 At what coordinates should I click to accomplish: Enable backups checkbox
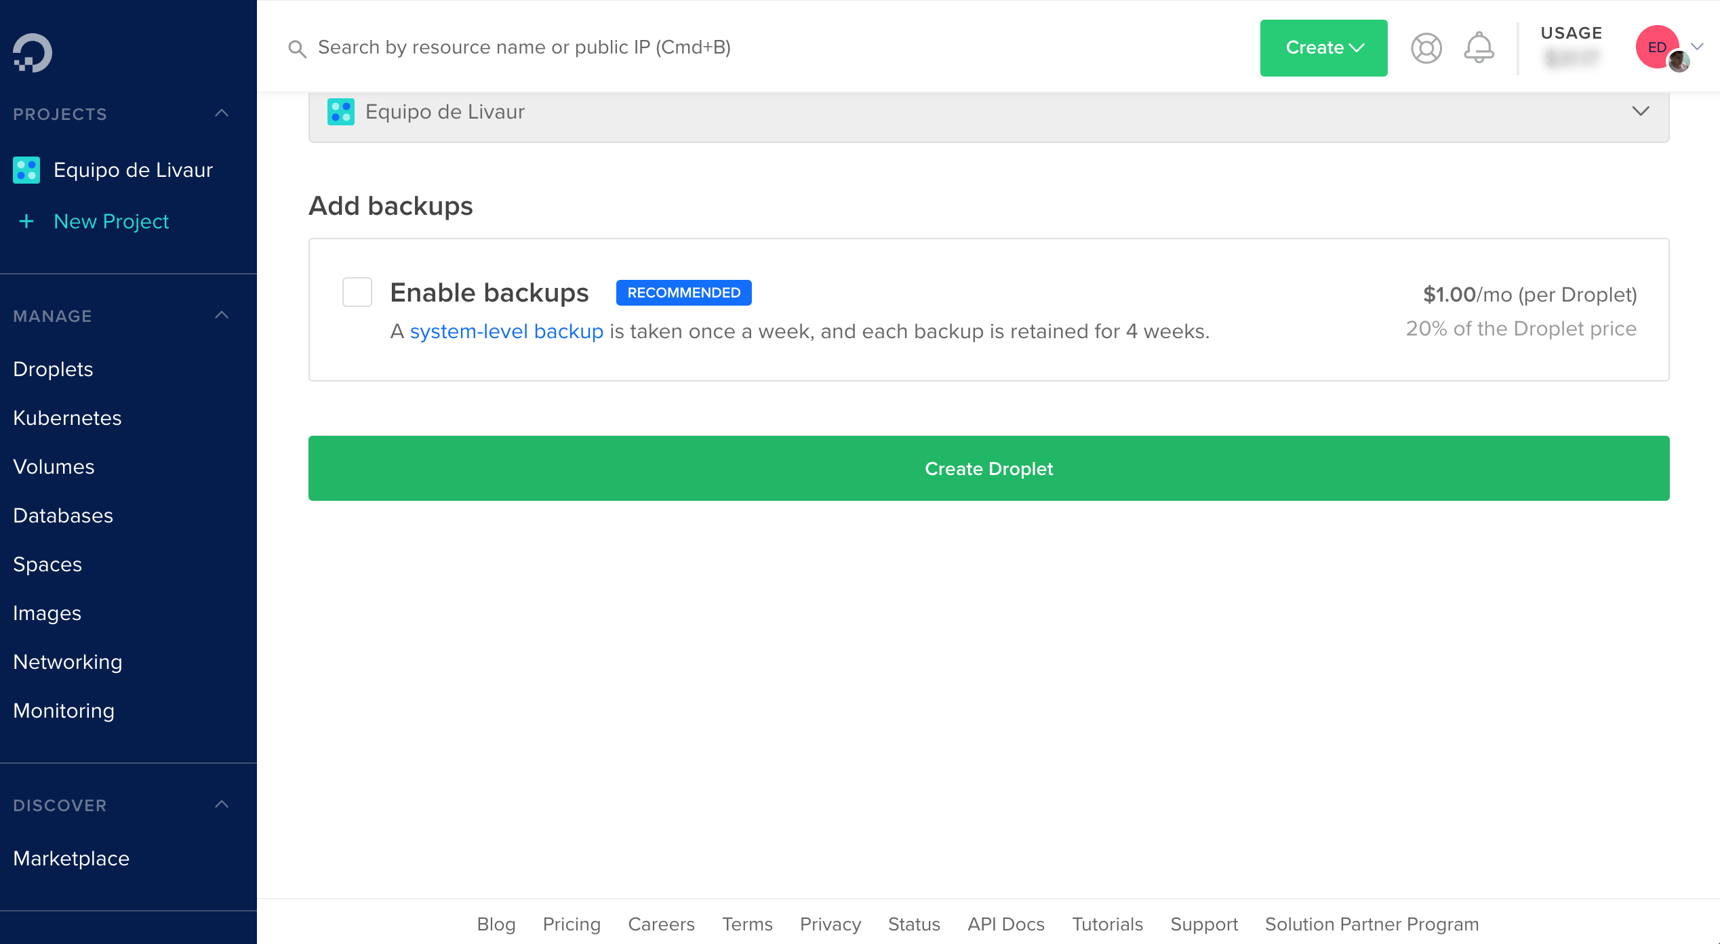[x=357, y=292]
